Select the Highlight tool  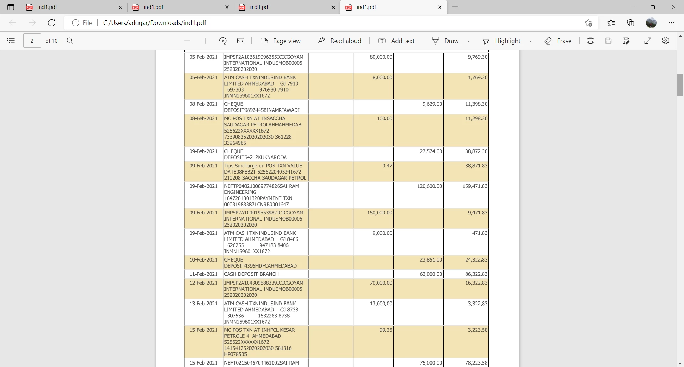(x=501, y=41)
